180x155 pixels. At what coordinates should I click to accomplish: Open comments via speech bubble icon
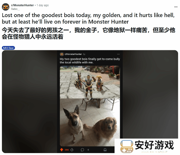point(82,150)
